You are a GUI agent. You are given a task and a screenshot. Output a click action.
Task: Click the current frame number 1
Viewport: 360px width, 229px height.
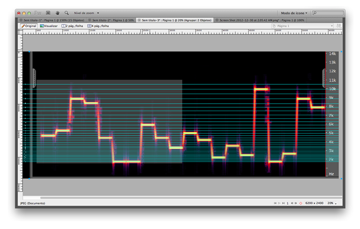288,203
